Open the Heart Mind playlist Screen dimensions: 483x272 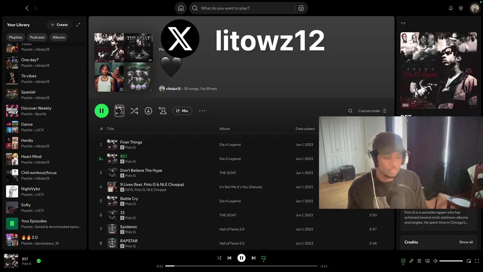click(44, 159)
